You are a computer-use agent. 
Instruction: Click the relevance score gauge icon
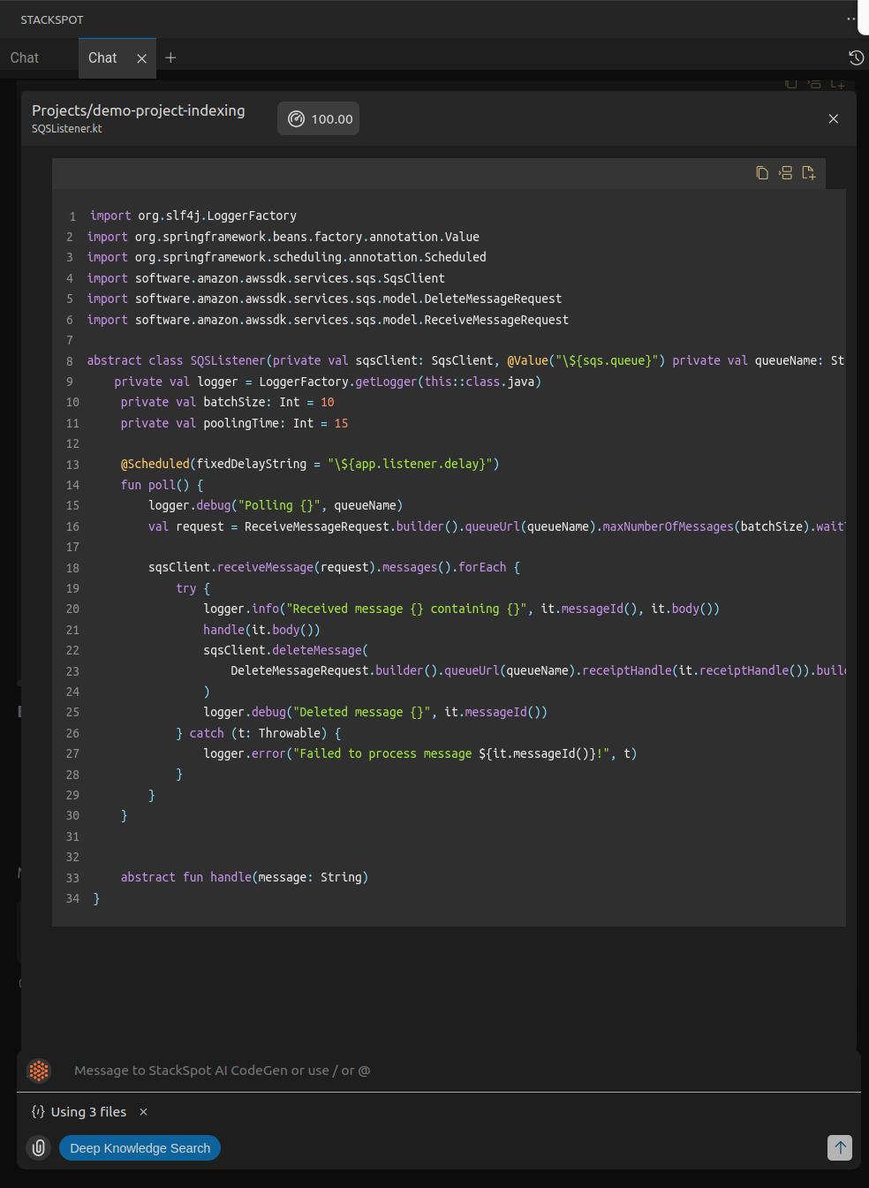click(297, 119)
